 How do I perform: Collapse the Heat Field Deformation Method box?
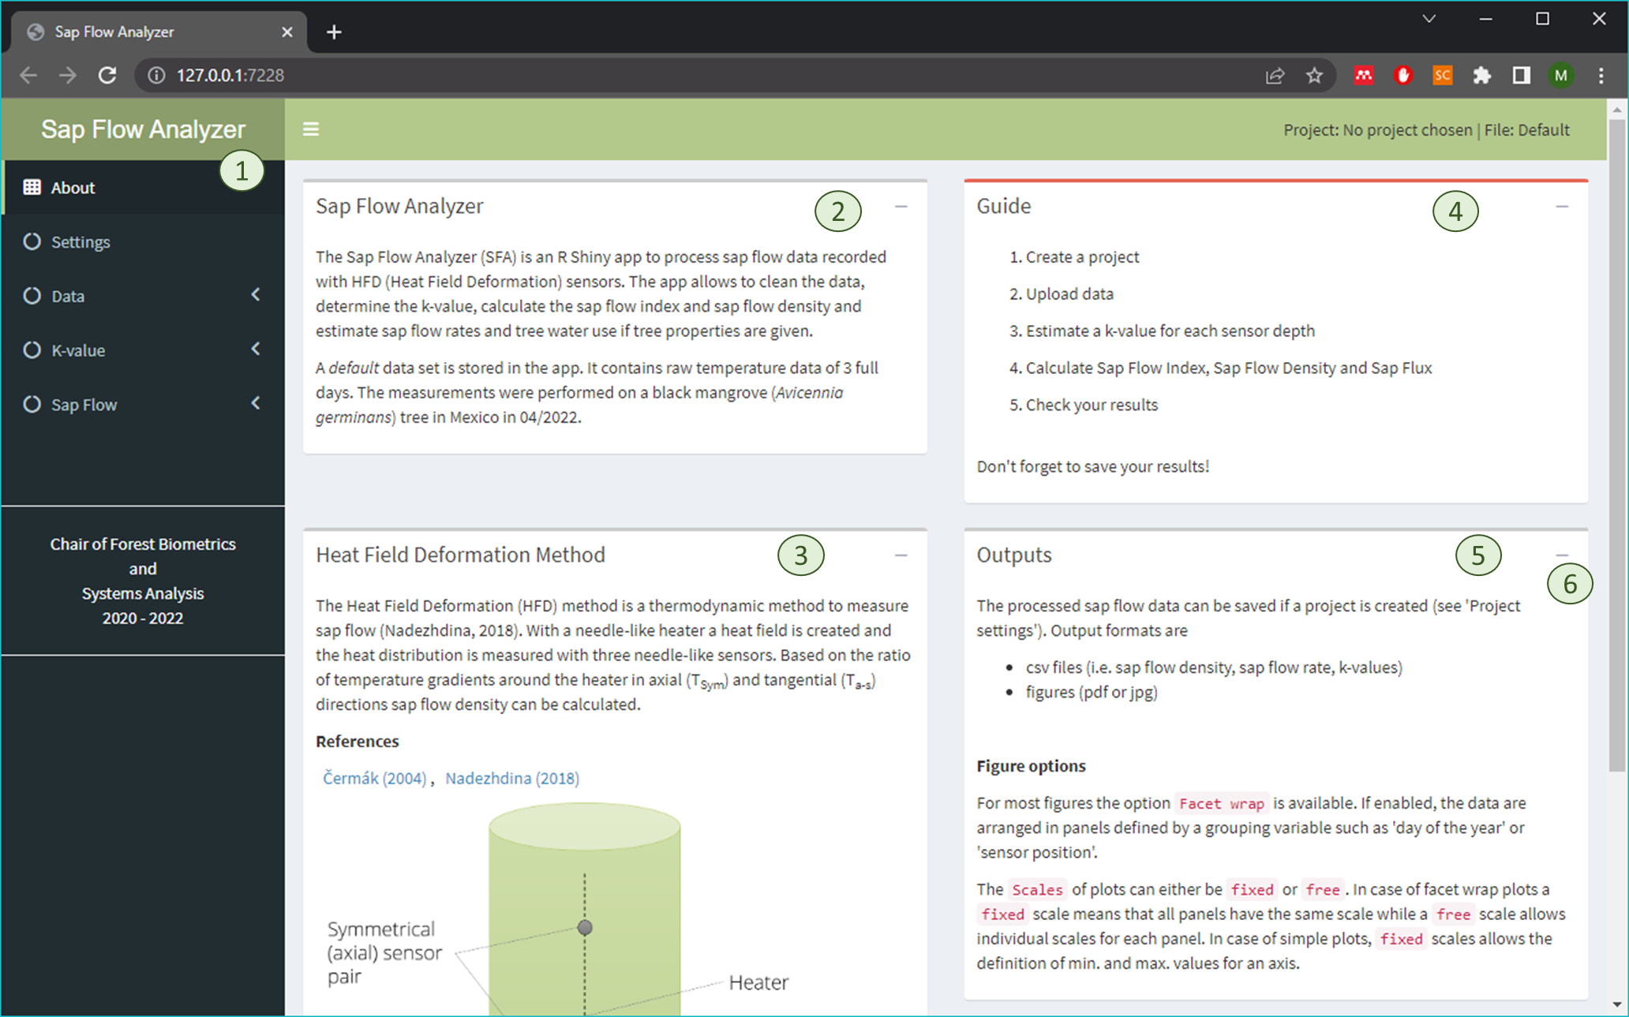[901, 555]
